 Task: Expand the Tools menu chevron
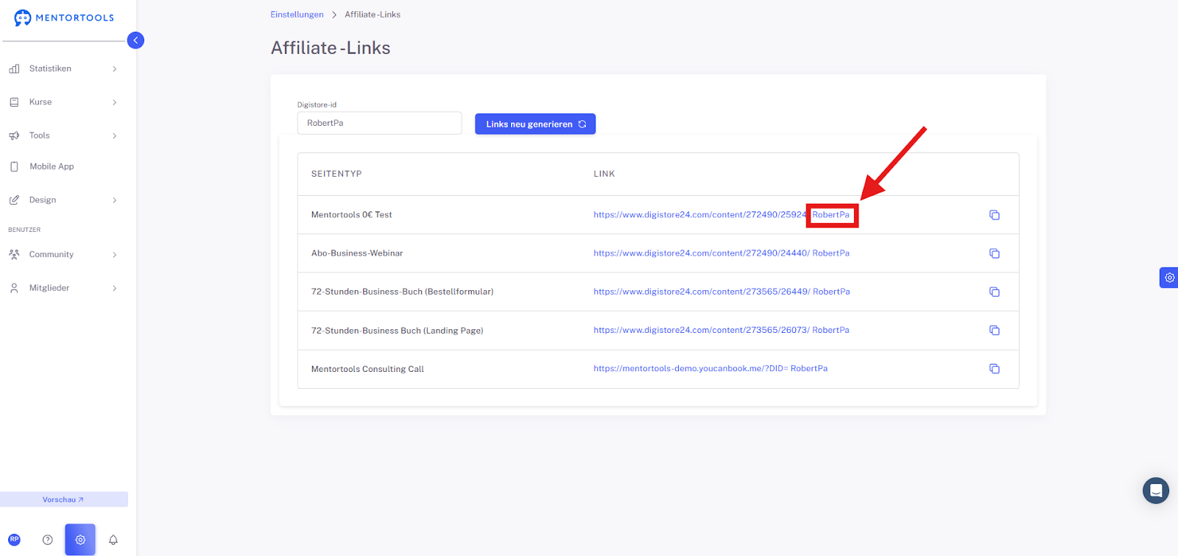[x=114, y=136]
